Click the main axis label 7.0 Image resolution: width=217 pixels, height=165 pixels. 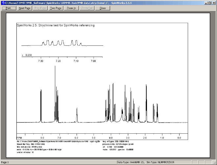[59, 138]
